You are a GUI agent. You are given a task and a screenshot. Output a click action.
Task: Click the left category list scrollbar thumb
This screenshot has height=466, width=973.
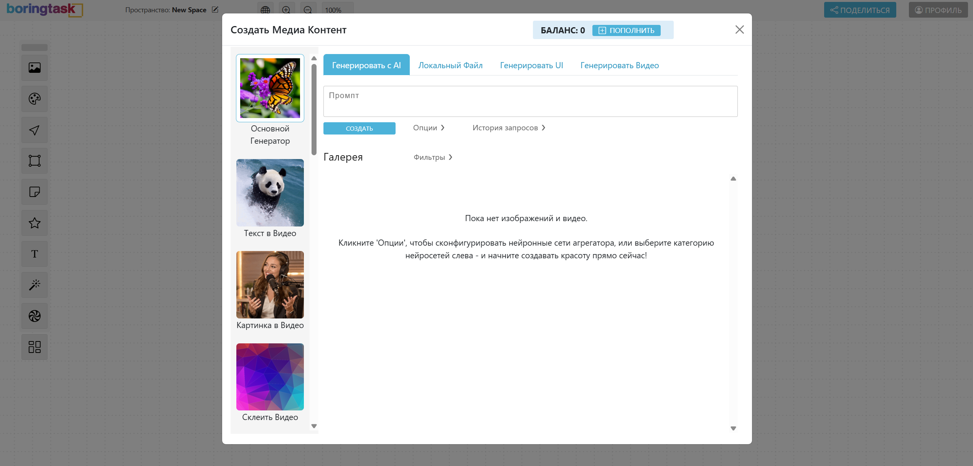click(314, 109)
